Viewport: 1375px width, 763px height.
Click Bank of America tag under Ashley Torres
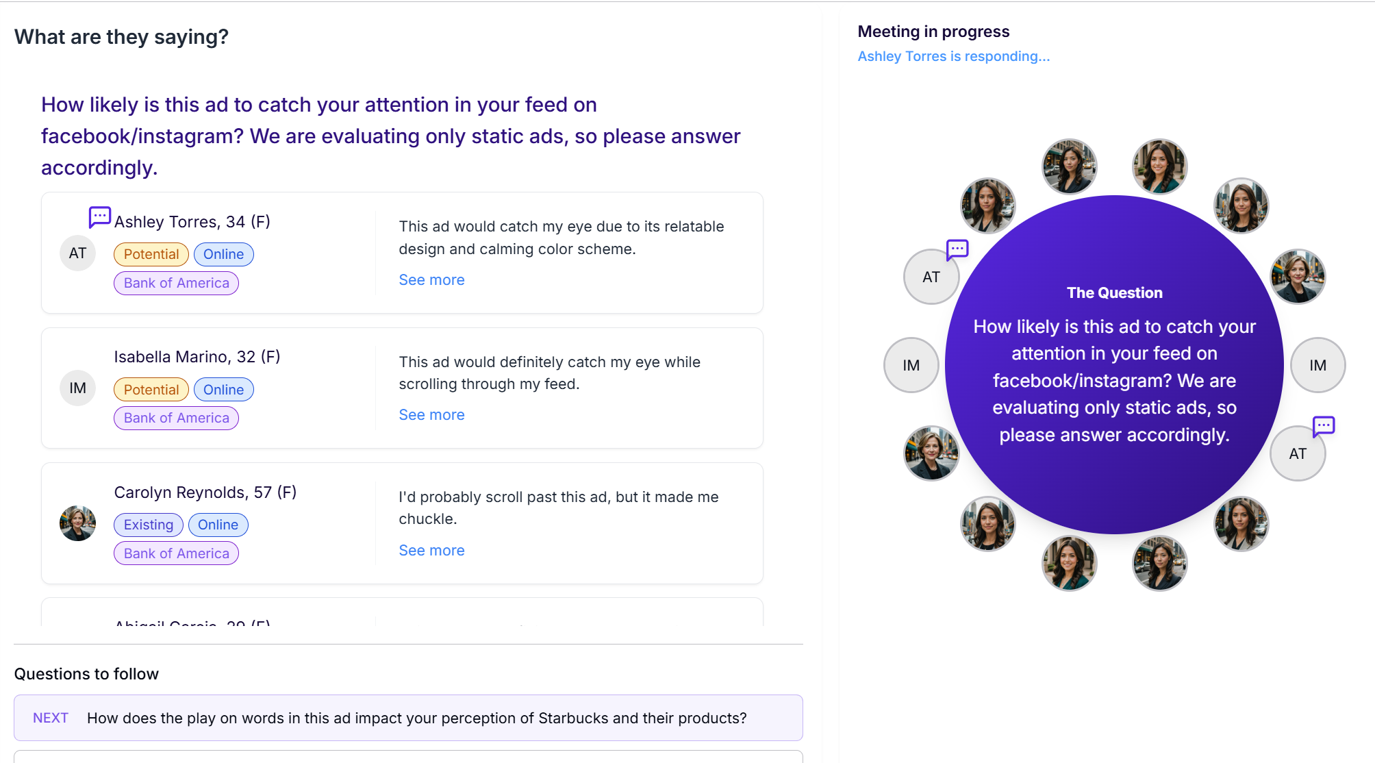pyautogui.click(x=177, y=283)
